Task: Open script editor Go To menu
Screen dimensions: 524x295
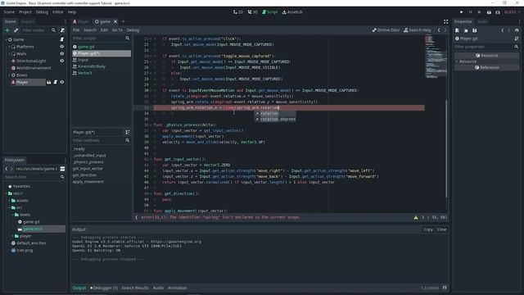Action: click(x=117, y=30)
